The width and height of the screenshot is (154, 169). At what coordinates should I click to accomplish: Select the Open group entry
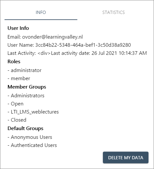pyautogui.click(x=17, y=104)
